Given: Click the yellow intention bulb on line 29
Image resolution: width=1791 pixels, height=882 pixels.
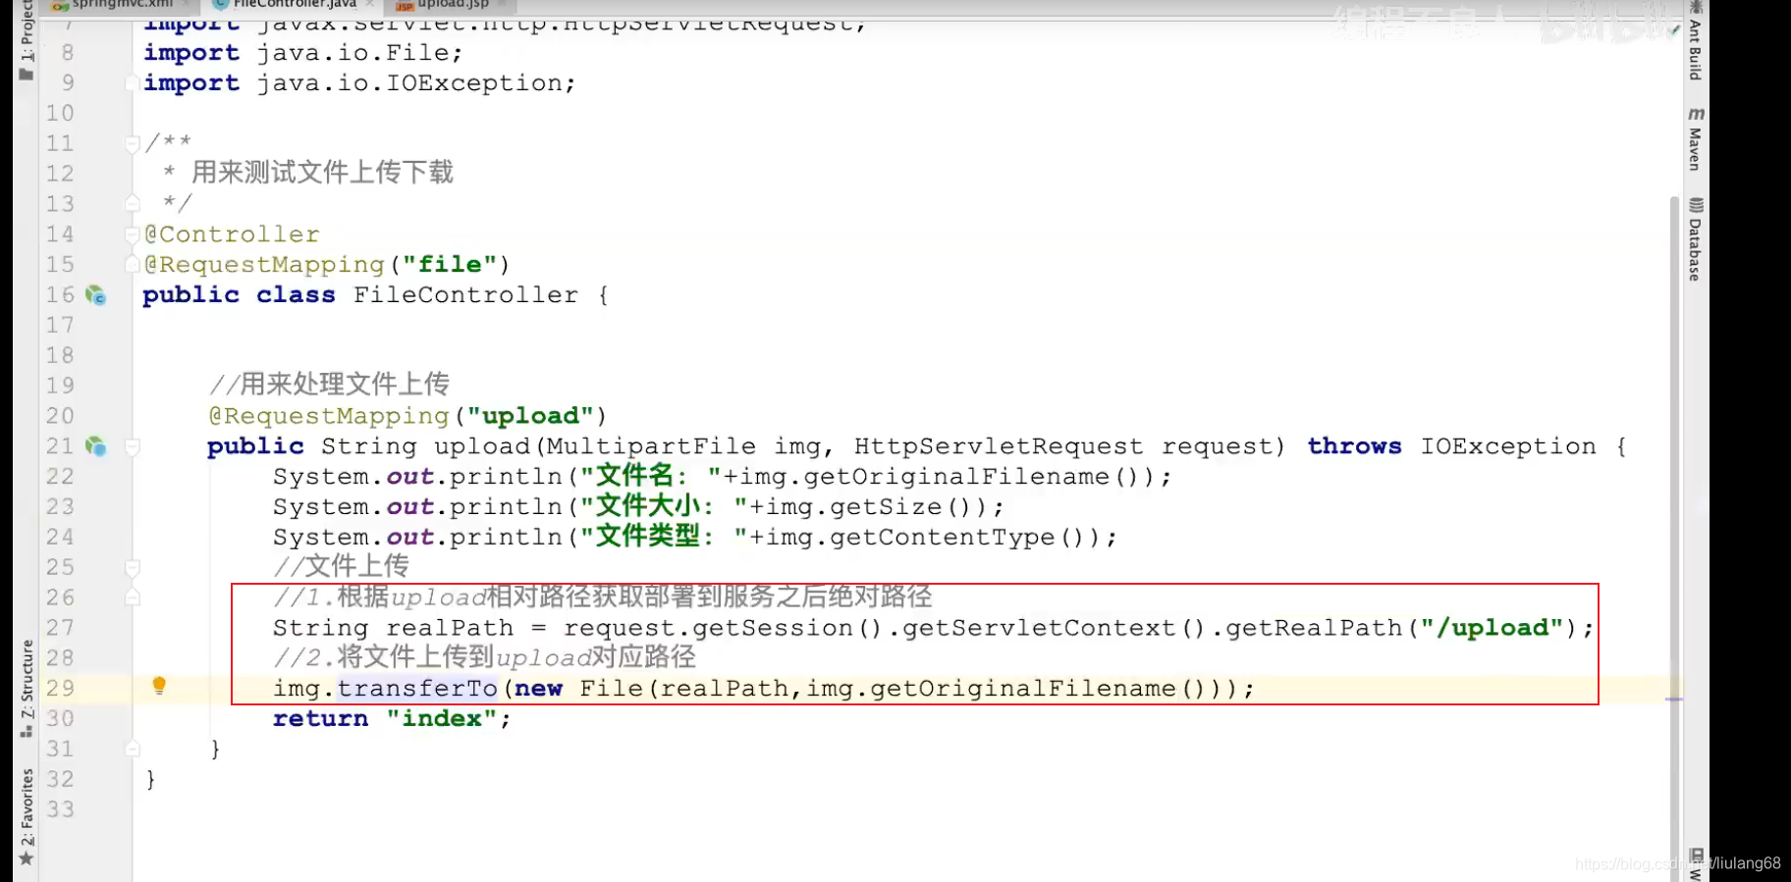Looking at the screenshot, I should coord(159,686).
